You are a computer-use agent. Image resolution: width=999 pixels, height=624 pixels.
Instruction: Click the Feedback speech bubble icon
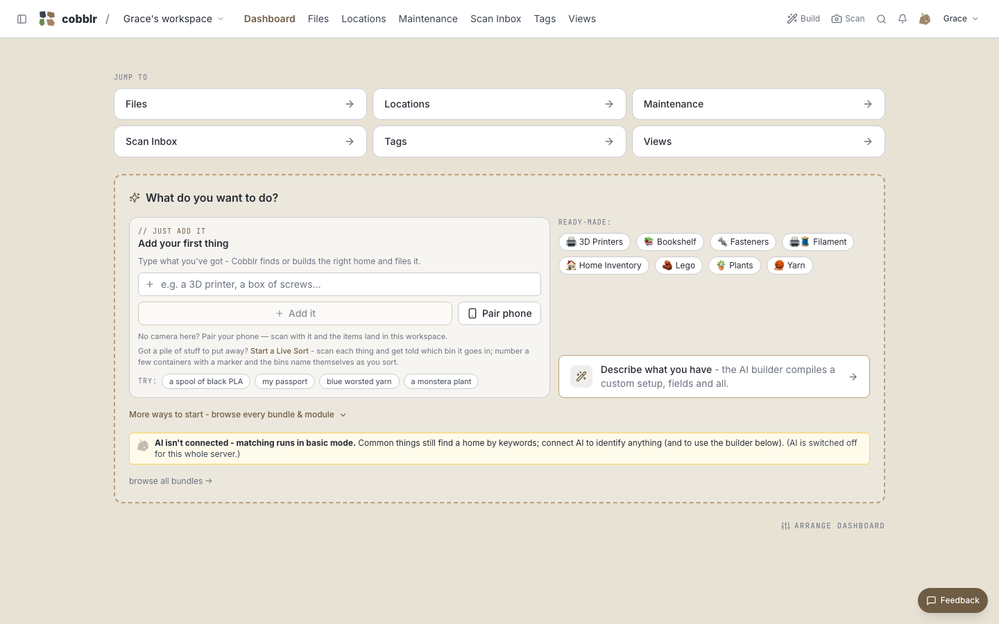(x=932, y=600)
